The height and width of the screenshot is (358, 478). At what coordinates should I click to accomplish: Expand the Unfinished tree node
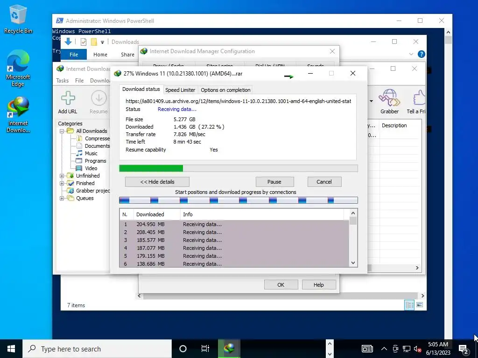62,176
